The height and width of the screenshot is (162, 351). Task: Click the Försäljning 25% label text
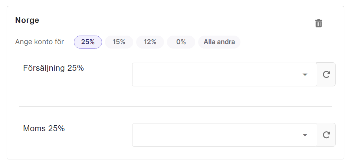(53, 68)
